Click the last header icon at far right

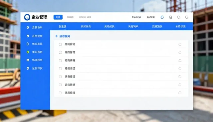coord(187,17)
